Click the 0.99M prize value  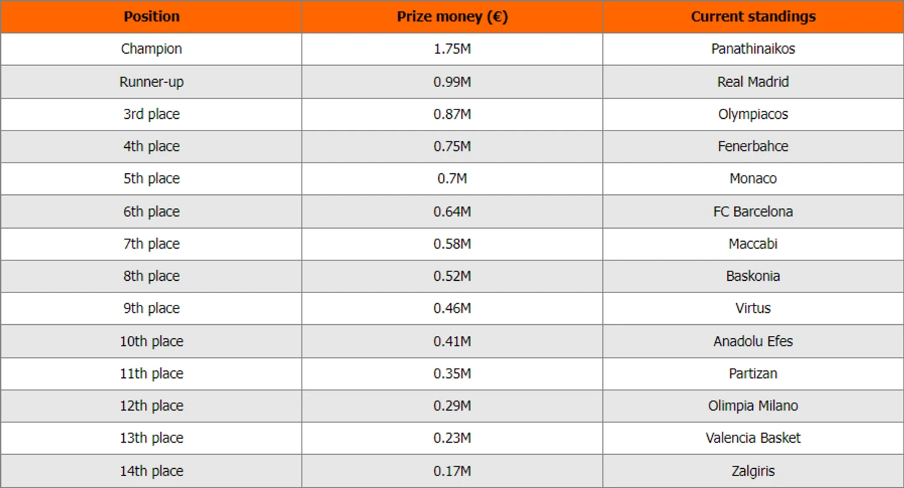click(452, 82)
